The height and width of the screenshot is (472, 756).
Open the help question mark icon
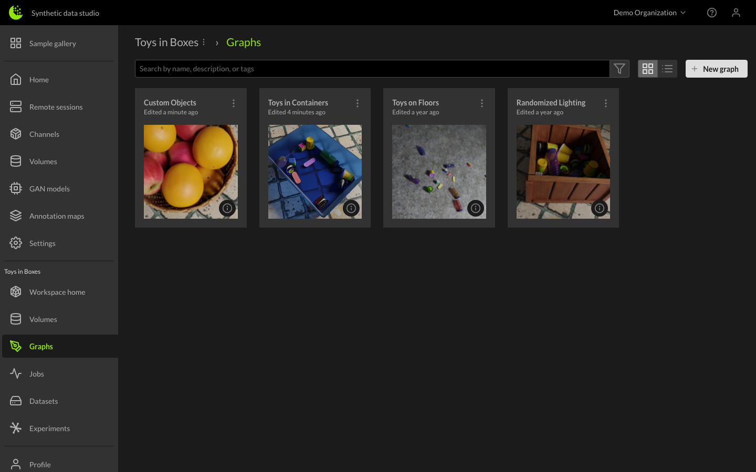(711, 13)
